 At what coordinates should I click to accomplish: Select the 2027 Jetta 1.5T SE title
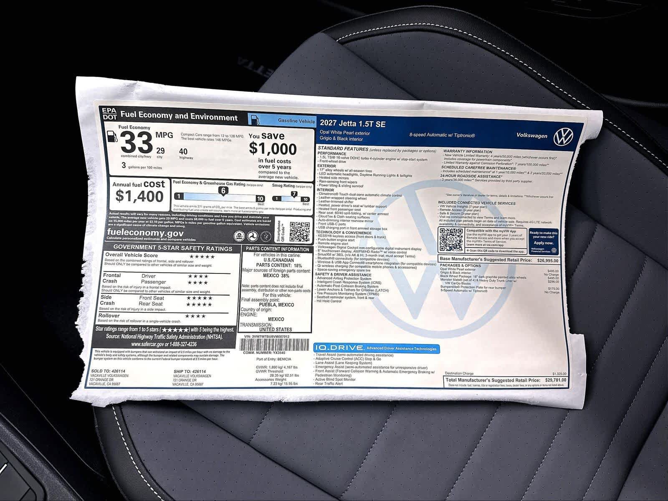coord(353,124)
